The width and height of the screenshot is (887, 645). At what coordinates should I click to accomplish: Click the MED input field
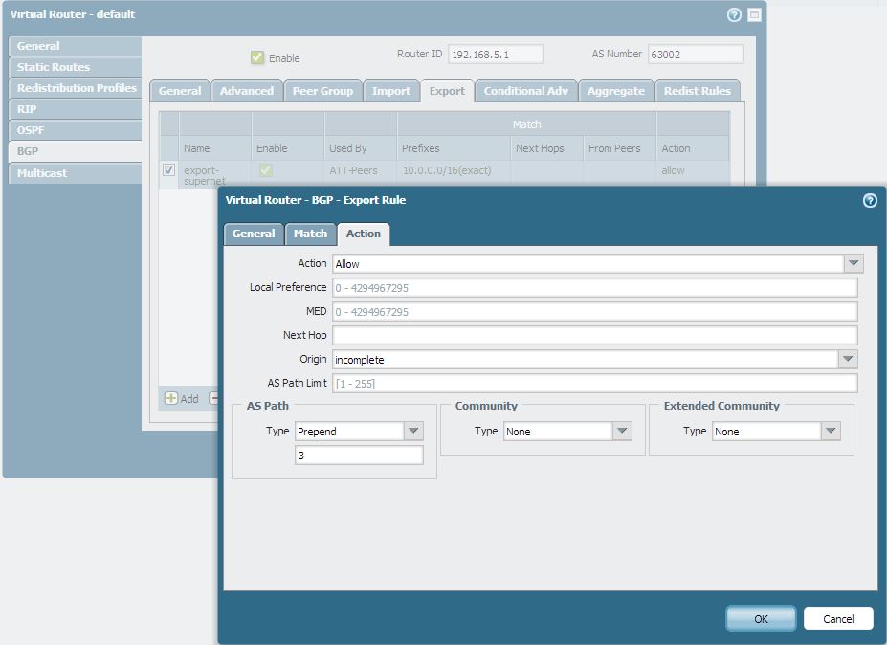click(x=594, y=312)
